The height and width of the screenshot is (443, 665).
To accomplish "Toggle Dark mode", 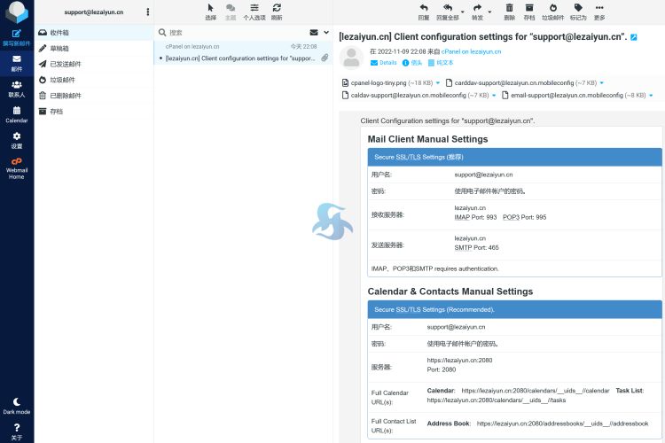I will [x=17, y=405].
